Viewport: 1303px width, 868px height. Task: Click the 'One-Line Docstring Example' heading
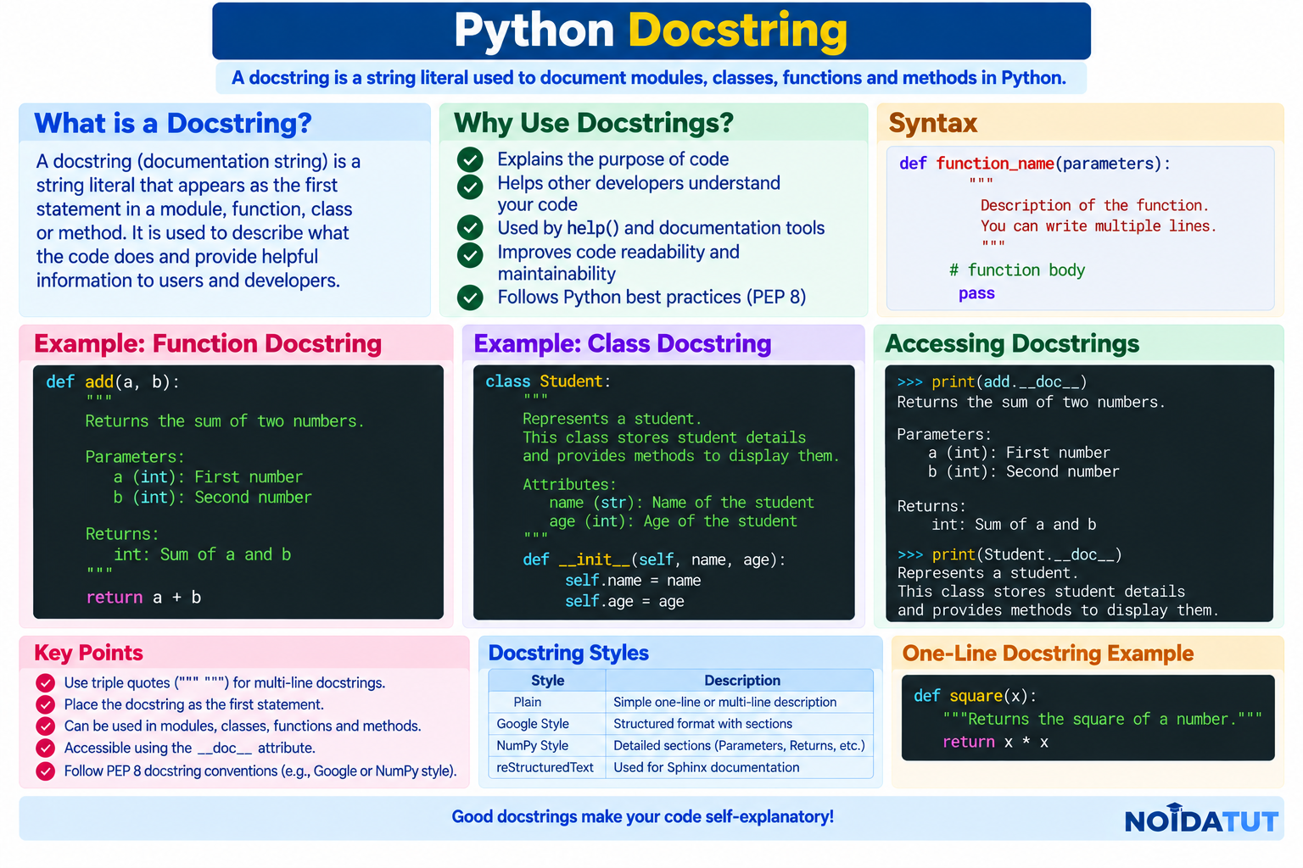point(1048,654)
